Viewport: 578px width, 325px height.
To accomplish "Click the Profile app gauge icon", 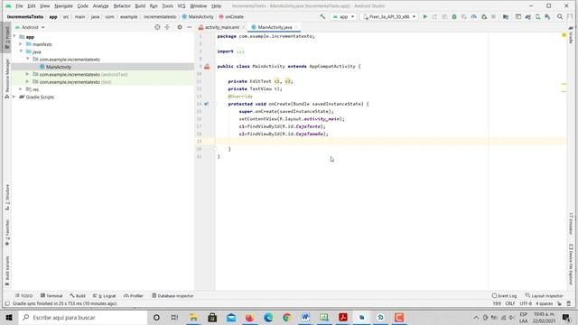I will 473,16.
